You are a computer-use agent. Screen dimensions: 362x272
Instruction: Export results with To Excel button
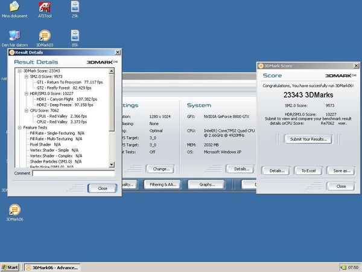(x=308, y=171)
